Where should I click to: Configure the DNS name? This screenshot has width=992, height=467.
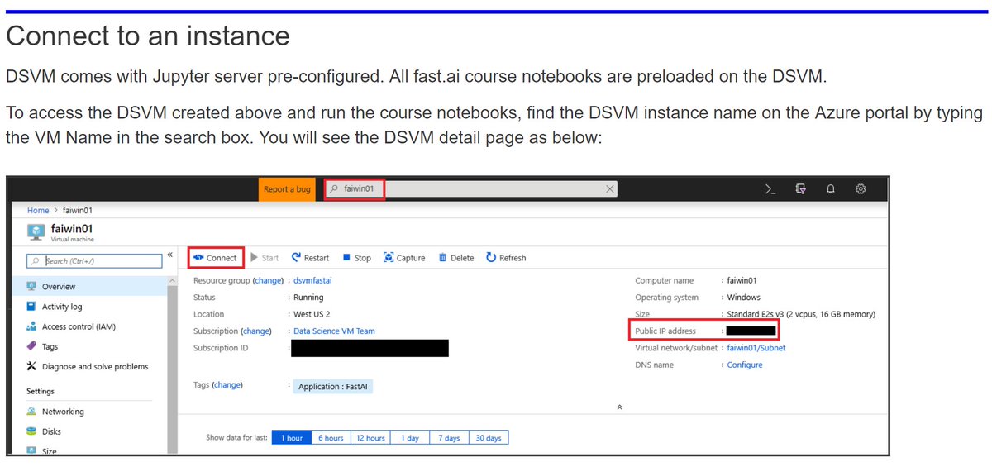tap(745, 365)
